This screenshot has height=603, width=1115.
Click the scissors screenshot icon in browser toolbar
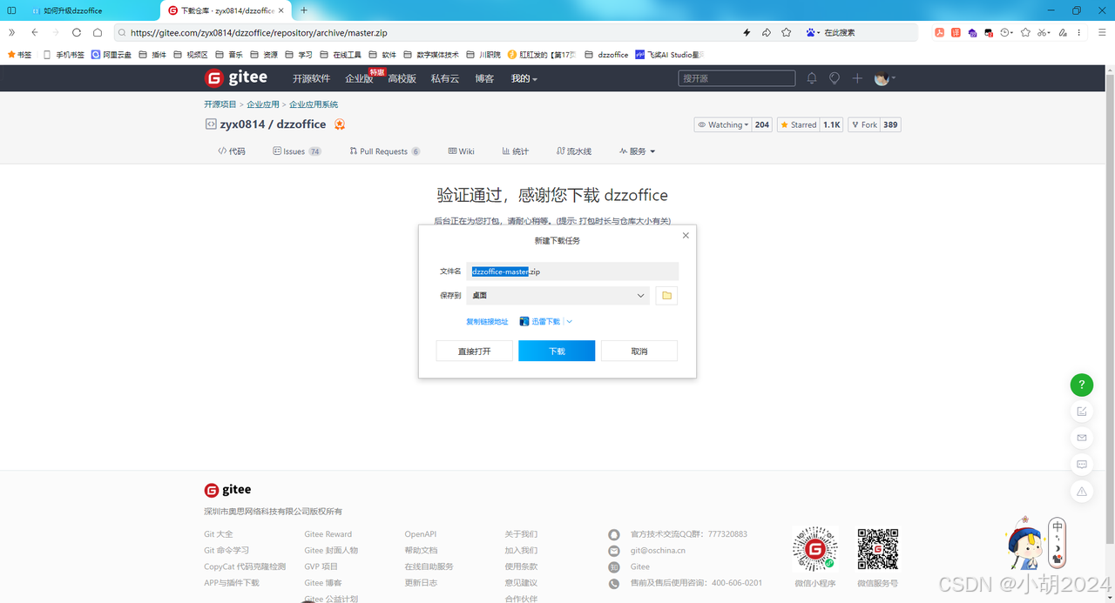[x=1043, y=32]
